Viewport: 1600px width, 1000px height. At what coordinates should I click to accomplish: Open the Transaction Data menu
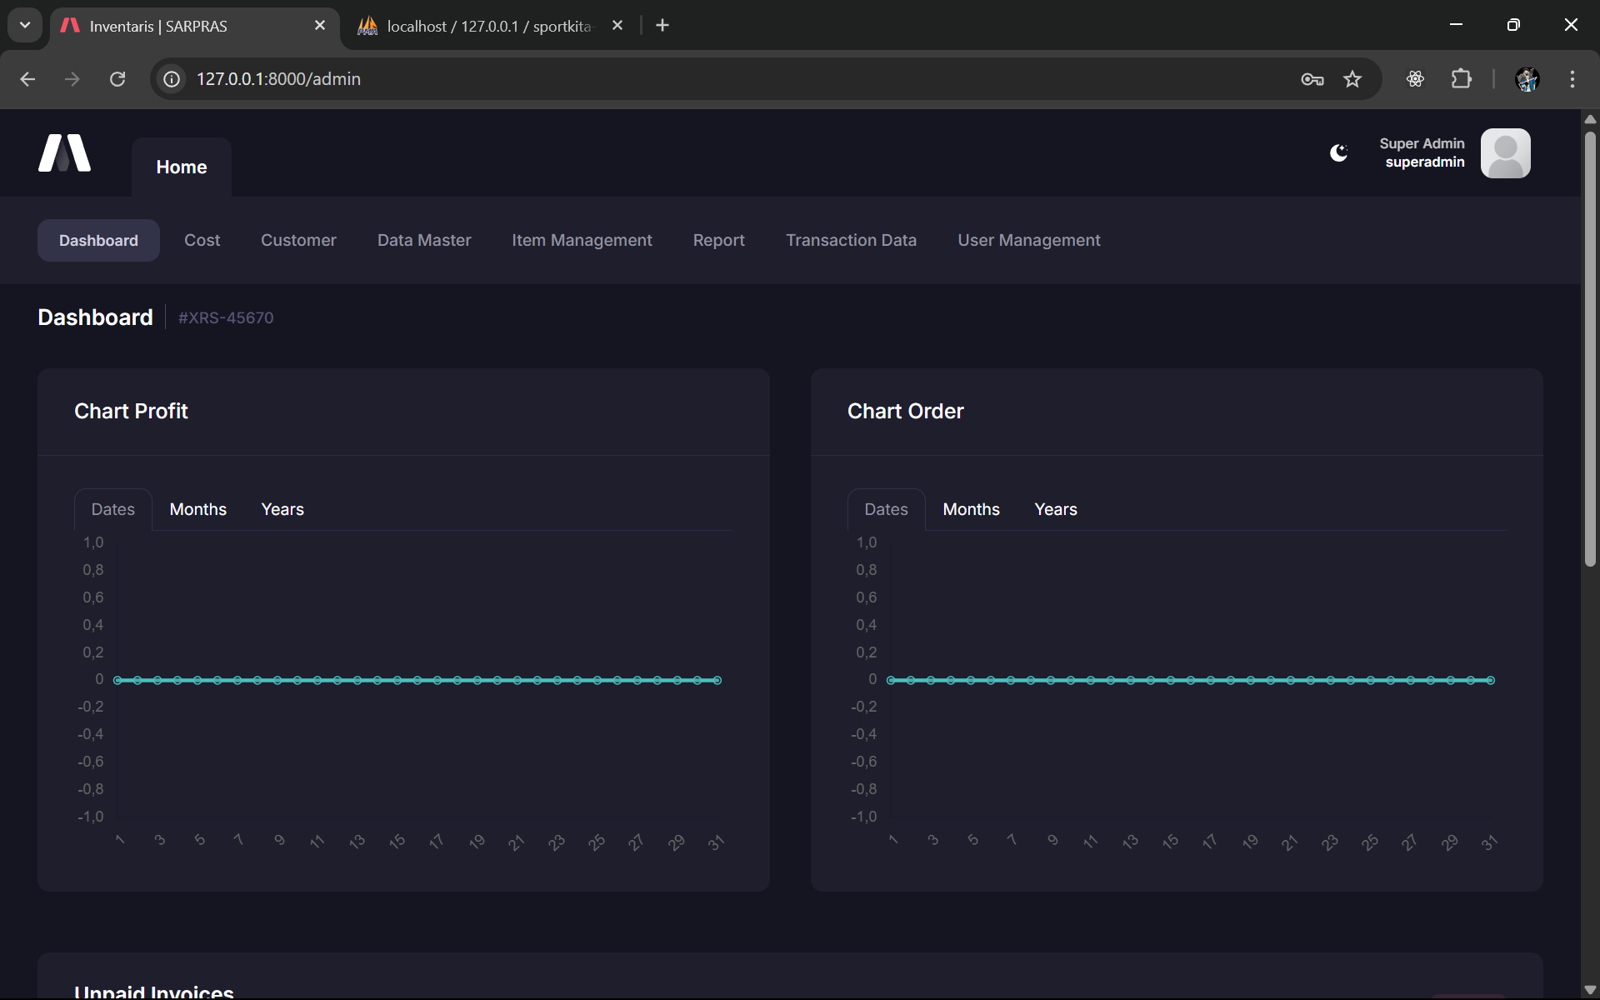coord(851,240)
